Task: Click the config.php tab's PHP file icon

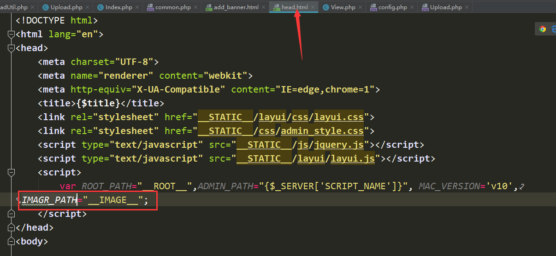Action: pyautogui.click(x=373, y=7)
